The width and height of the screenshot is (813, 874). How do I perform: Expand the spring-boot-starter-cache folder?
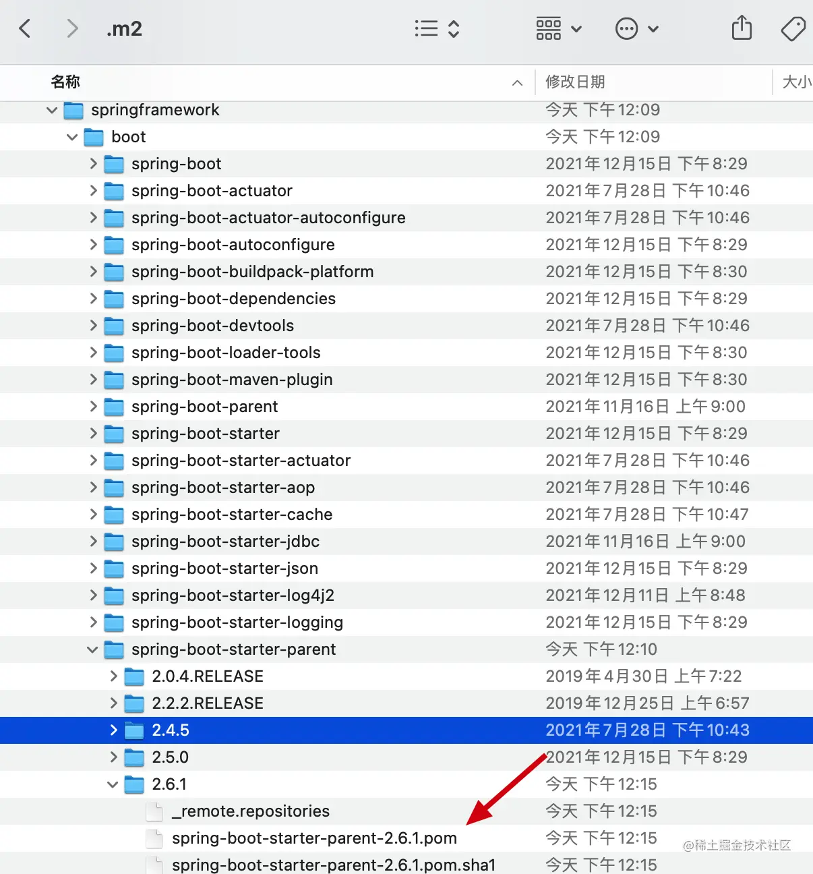[x=93, y=515]
